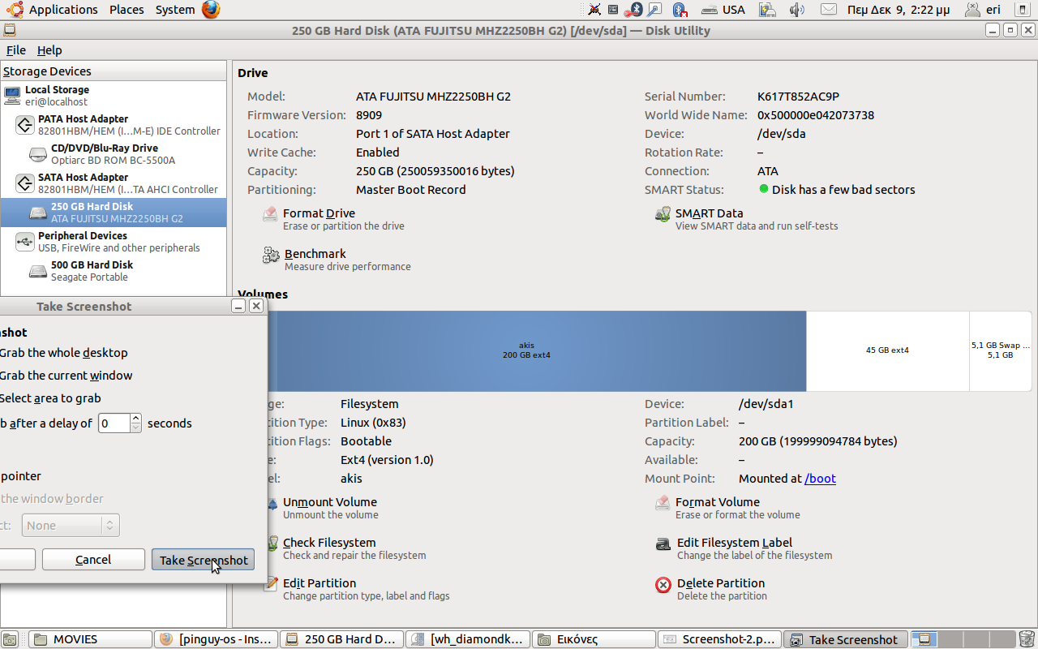The width and height of the screenshot is (1038, 649).
Task: Select the PATA Host Adapter entry
Action: [114, 125]
